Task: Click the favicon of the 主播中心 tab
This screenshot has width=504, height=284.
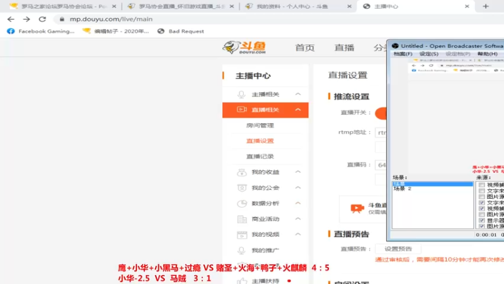Action: (x=367, y=6)
